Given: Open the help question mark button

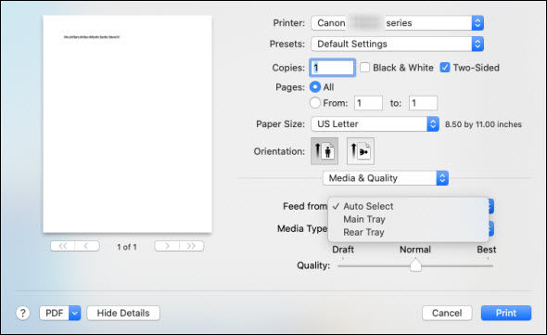Looking at the screenshot, I should coord(22,313).
